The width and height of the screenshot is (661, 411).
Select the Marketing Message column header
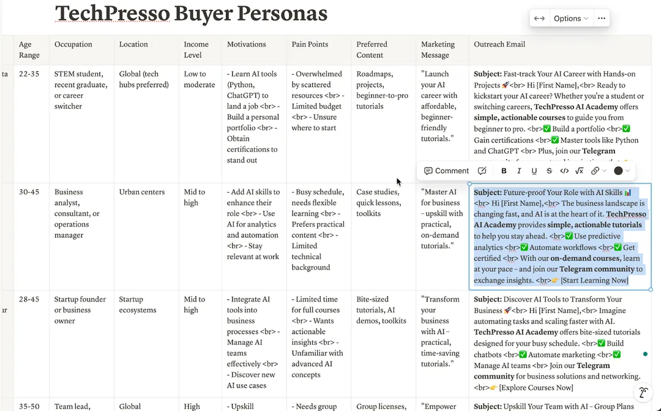point(443,50)
